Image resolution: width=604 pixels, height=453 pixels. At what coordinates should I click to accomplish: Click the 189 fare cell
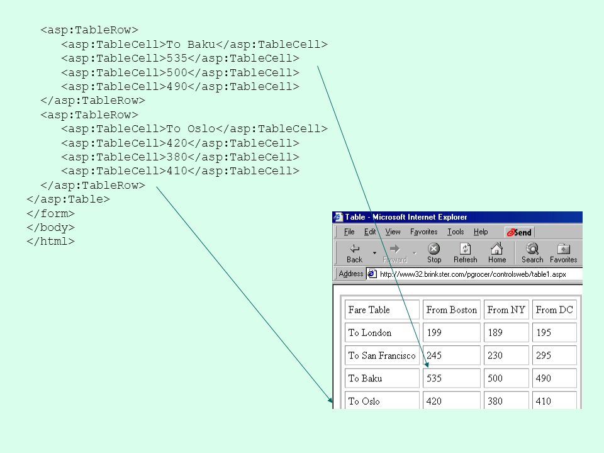506,332
